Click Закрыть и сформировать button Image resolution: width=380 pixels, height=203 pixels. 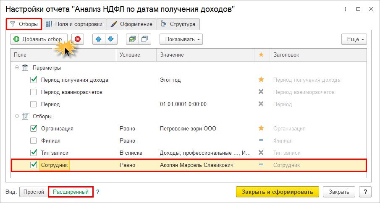pyautogui.click(x=278, y=192)
